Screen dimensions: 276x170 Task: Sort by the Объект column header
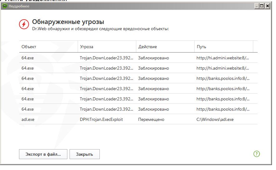49,47
